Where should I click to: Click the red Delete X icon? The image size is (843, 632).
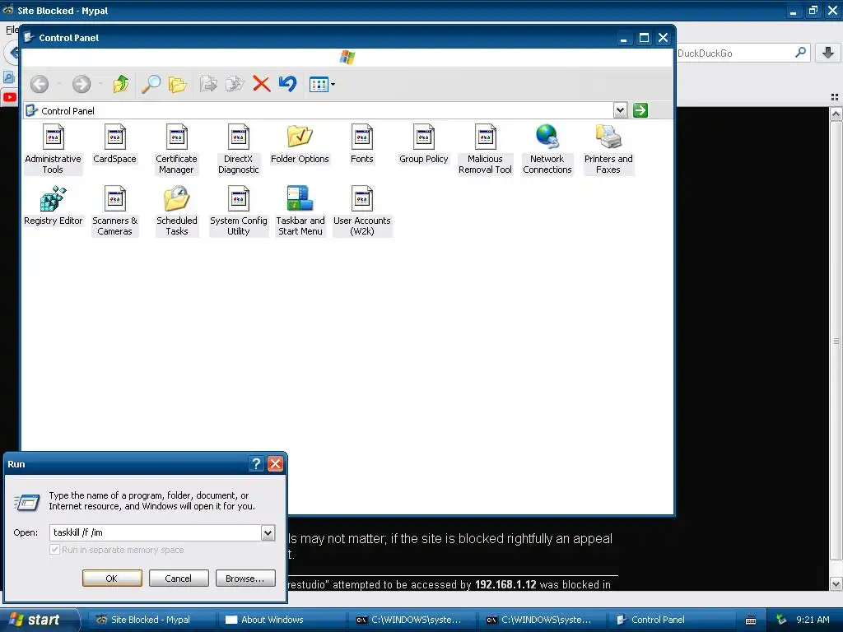pyautogui.click(x=261, y=84)
